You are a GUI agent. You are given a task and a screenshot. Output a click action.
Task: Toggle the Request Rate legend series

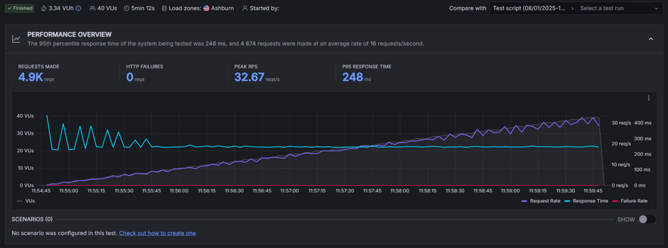[x=541, y=201]
